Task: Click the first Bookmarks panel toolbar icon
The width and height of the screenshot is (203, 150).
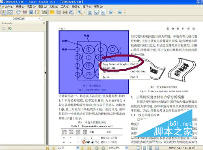Action: [x=3, y=29]
